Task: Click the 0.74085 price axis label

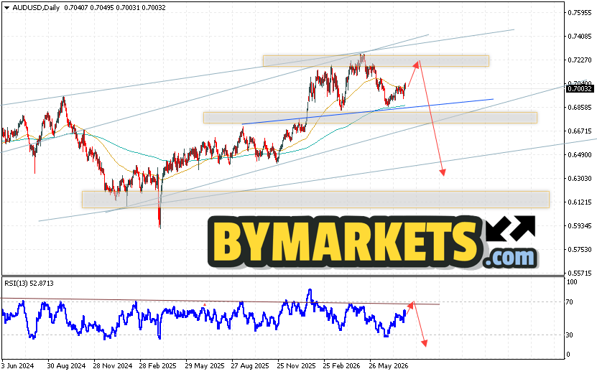Action: pos(580,36)
